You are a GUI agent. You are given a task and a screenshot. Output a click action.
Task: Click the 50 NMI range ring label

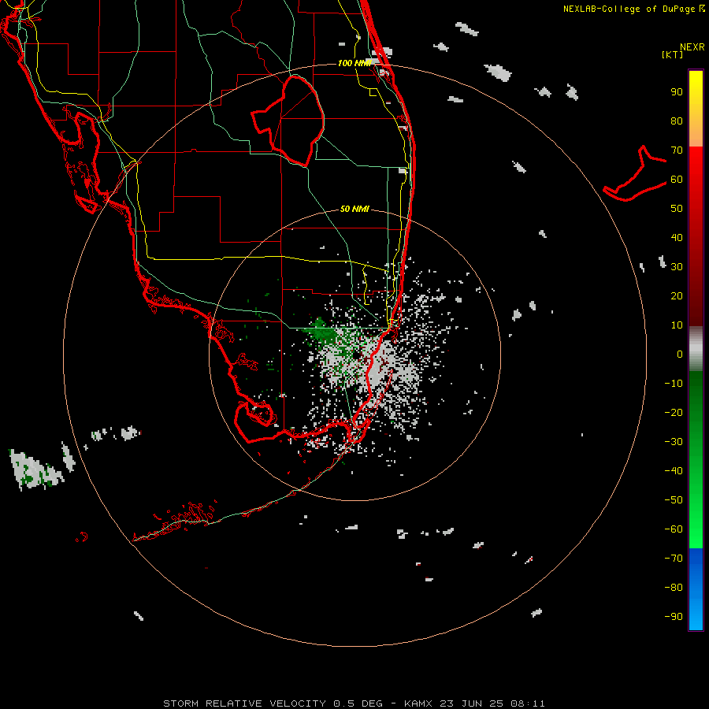point(354,209)
